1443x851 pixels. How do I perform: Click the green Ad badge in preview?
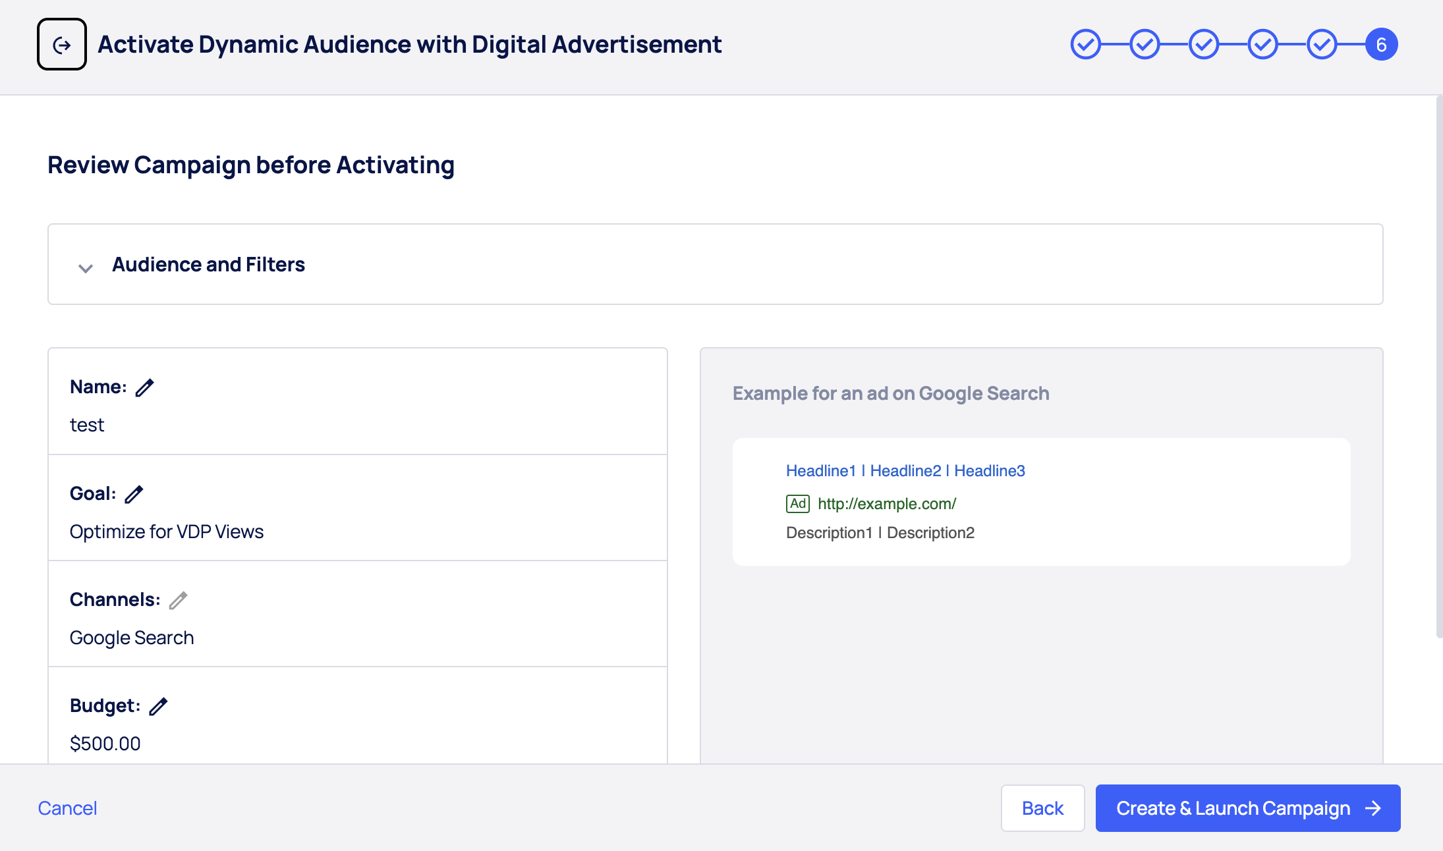click(x=797, y=504)
